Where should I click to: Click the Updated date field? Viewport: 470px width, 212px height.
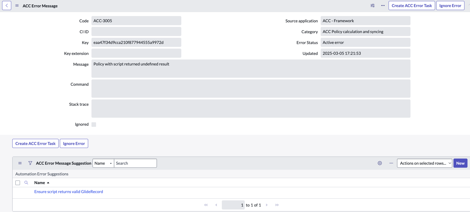point(365,53)
